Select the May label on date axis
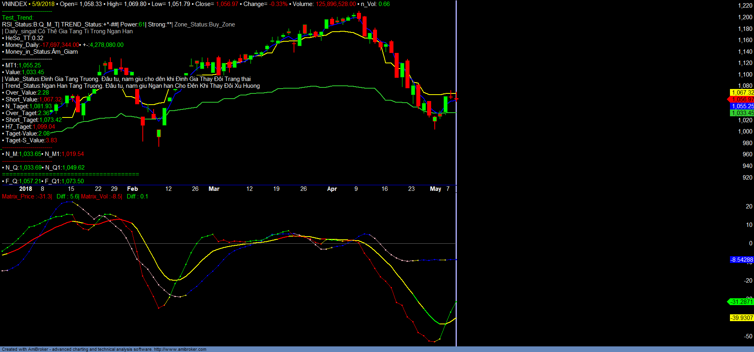This screenshot has height=352, width=754. [435, 189]
